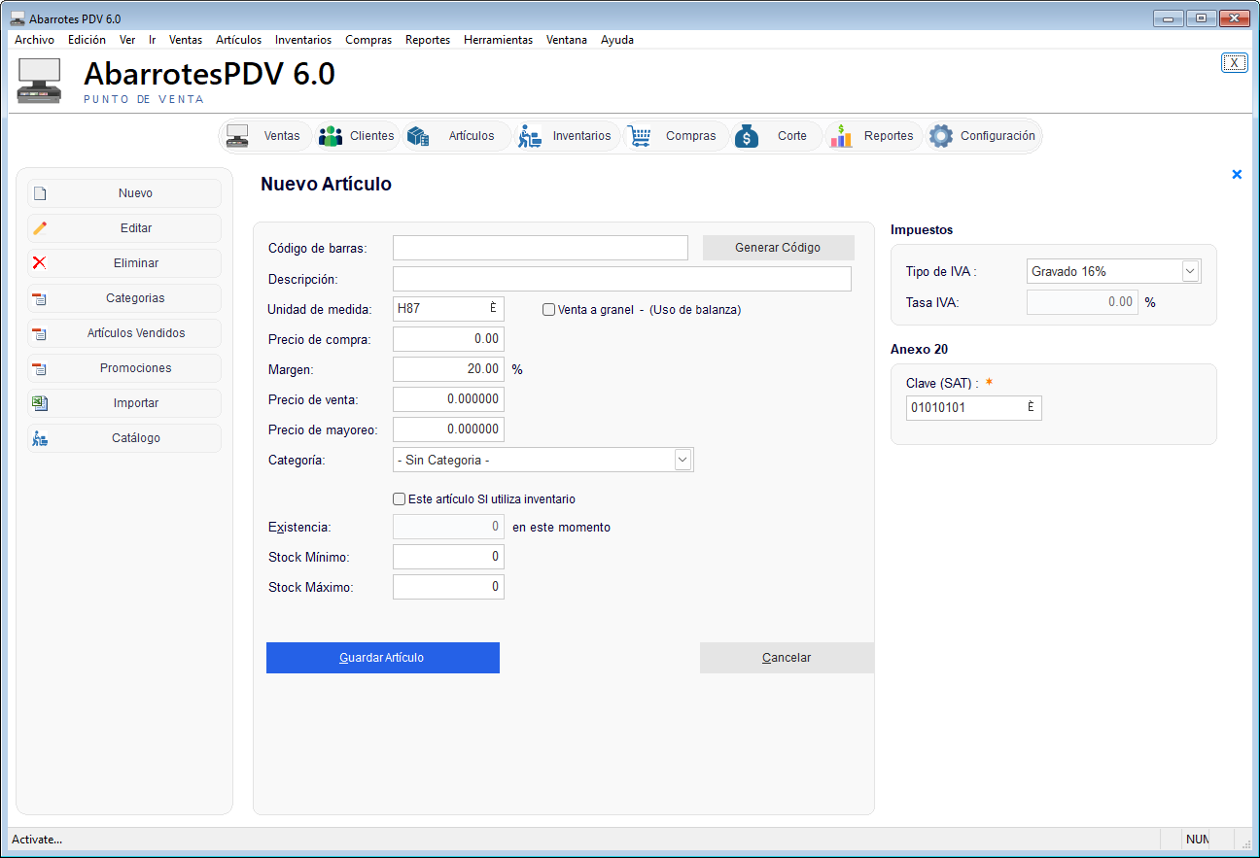Click the Cancelar button
The width and height of the screenshot is (1260, 858).
787,658
